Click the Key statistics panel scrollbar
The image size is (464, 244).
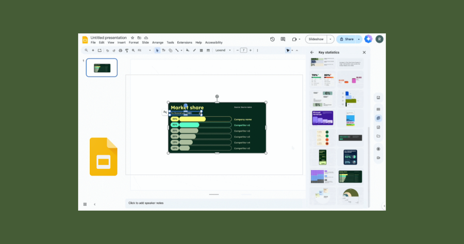pyautogui.click(x=369, y=167)
